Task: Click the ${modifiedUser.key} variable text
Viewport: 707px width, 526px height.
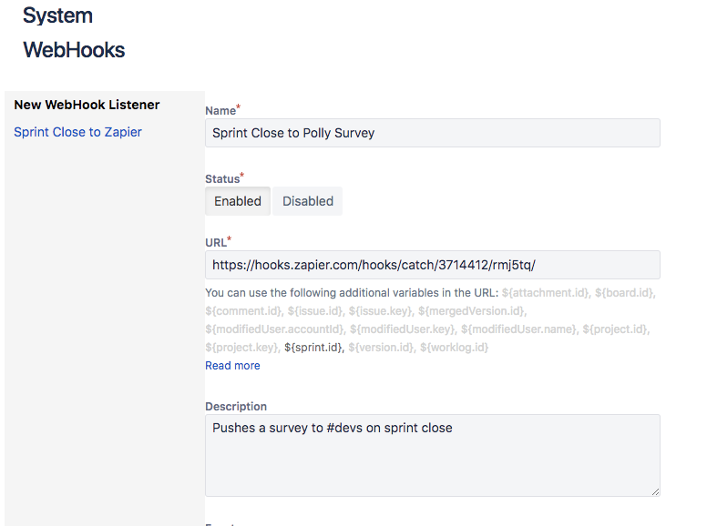Action: 404,329
